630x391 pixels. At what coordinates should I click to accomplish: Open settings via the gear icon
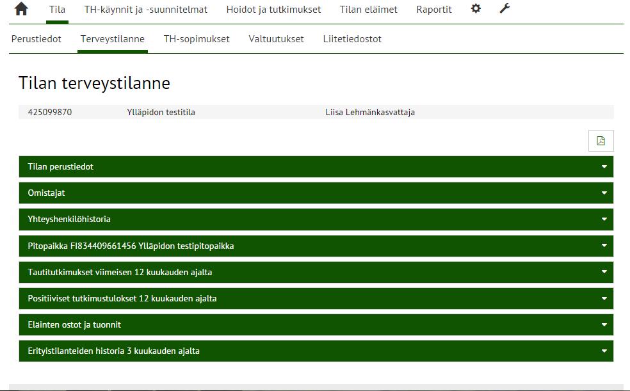click(x=476, y=8)
